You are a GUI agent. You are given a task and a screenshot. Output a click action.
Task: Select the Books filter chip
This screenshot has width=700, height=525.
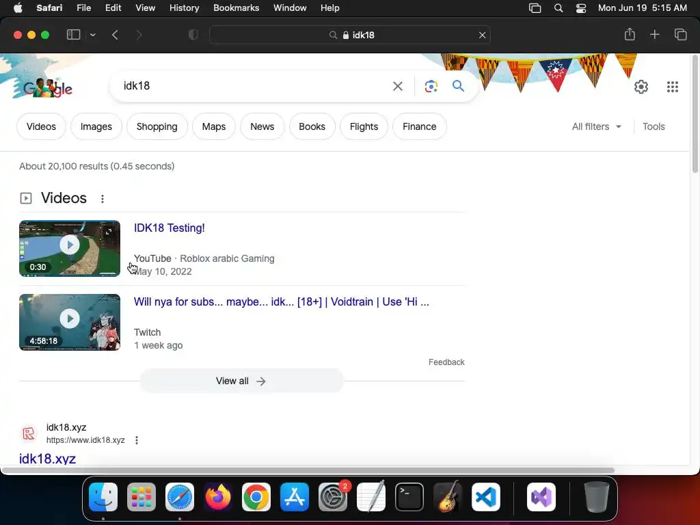(x=312, y=126)
